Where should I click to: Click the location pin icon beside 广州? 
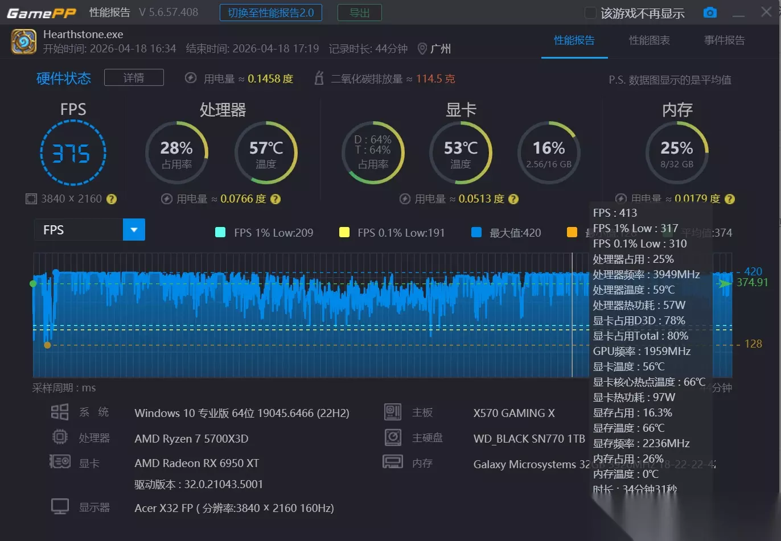(x=422, y=49)
